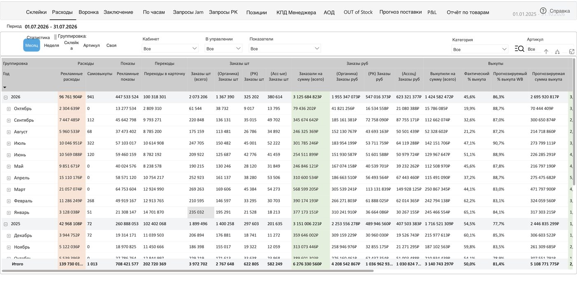Switch grouping to Склейка
The width and height of the screenshot is (577, 295).
[x=71, y=45]
